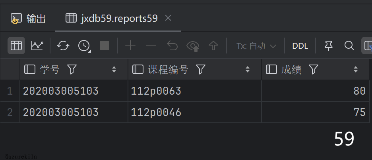
Task: Pin the tab with pin icon
Action: (329, 46)
